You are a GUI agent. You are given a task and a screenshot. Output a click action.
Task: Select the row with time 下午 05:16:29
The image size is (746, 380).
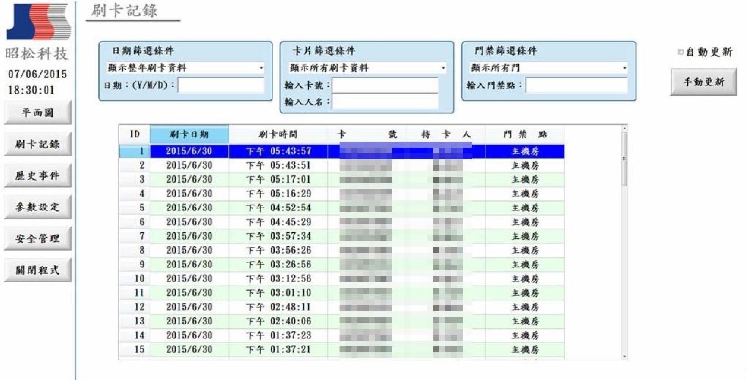click(x=342, y=194)
